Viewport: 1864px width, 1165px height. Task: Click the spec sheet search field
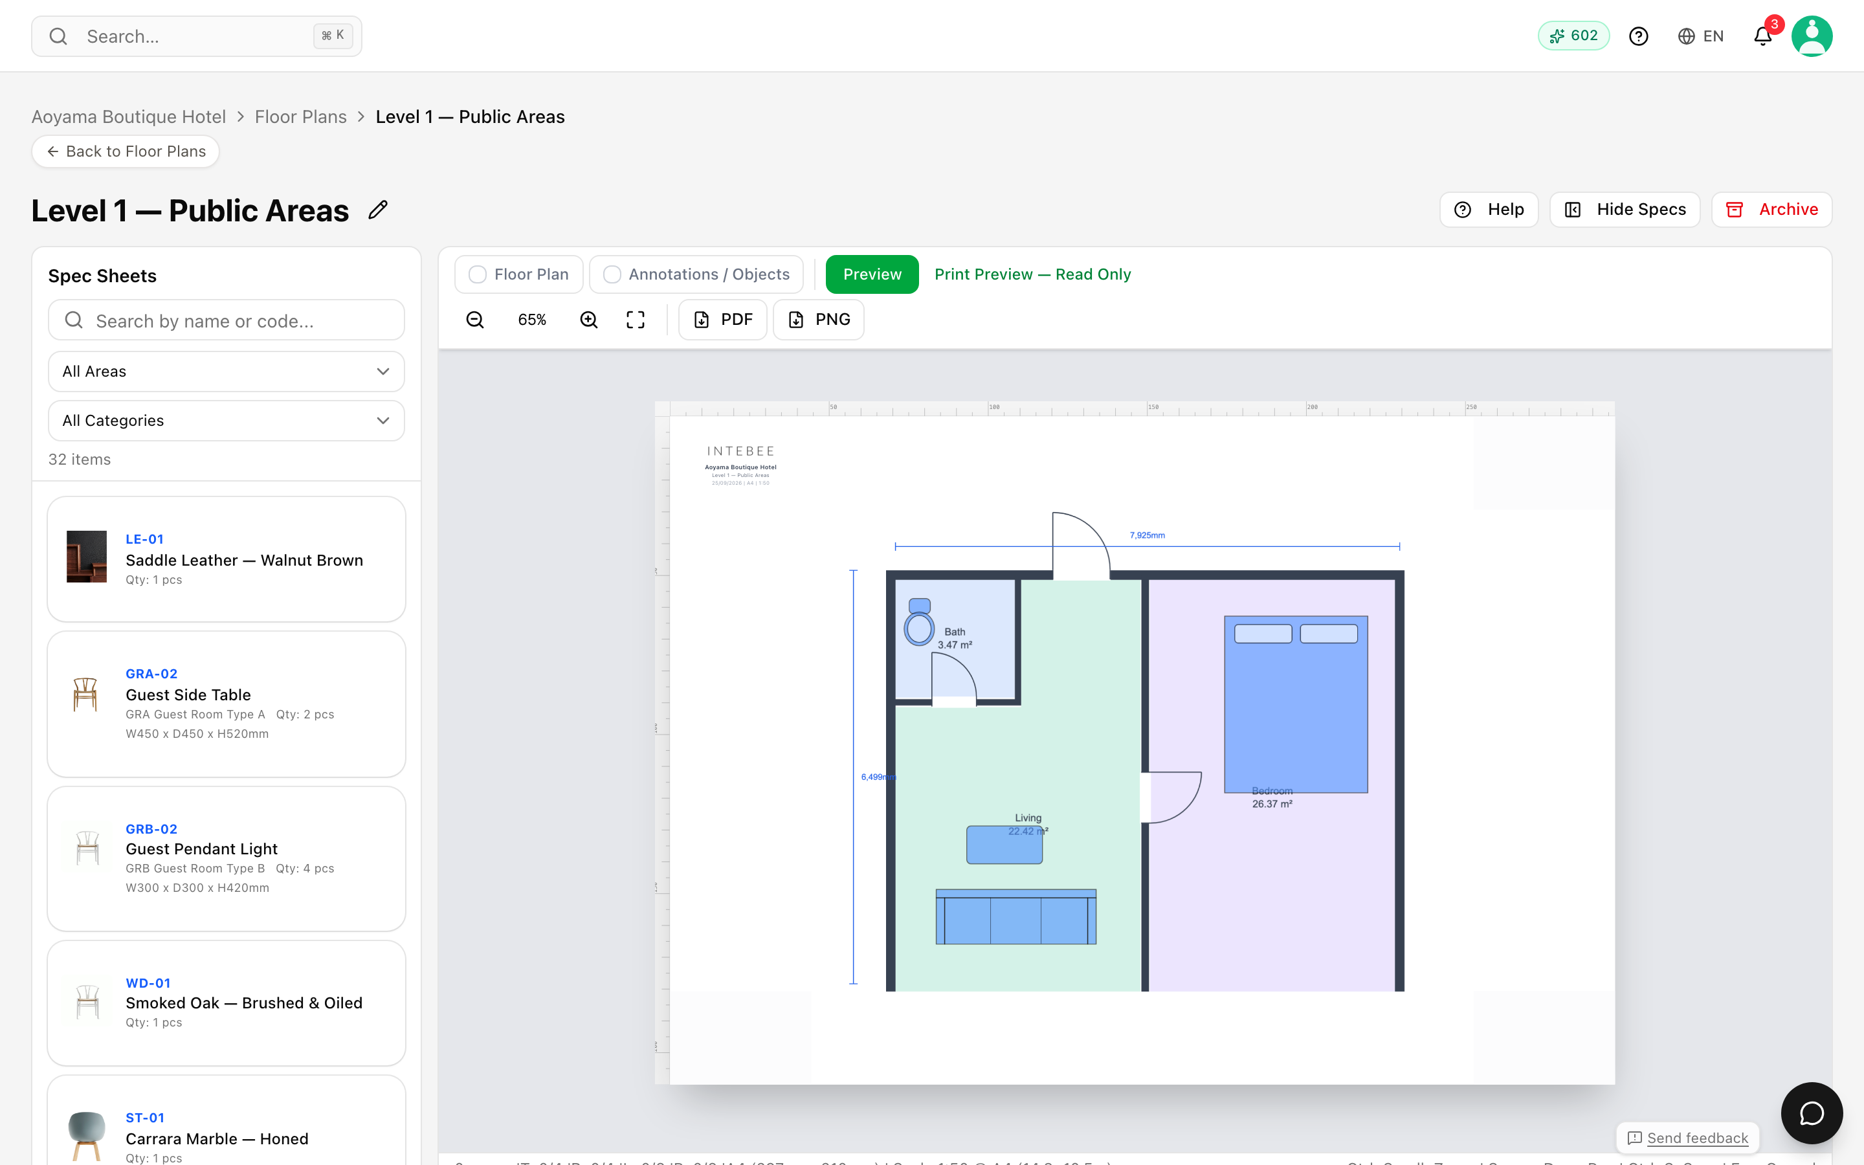[x=227, y=320]
